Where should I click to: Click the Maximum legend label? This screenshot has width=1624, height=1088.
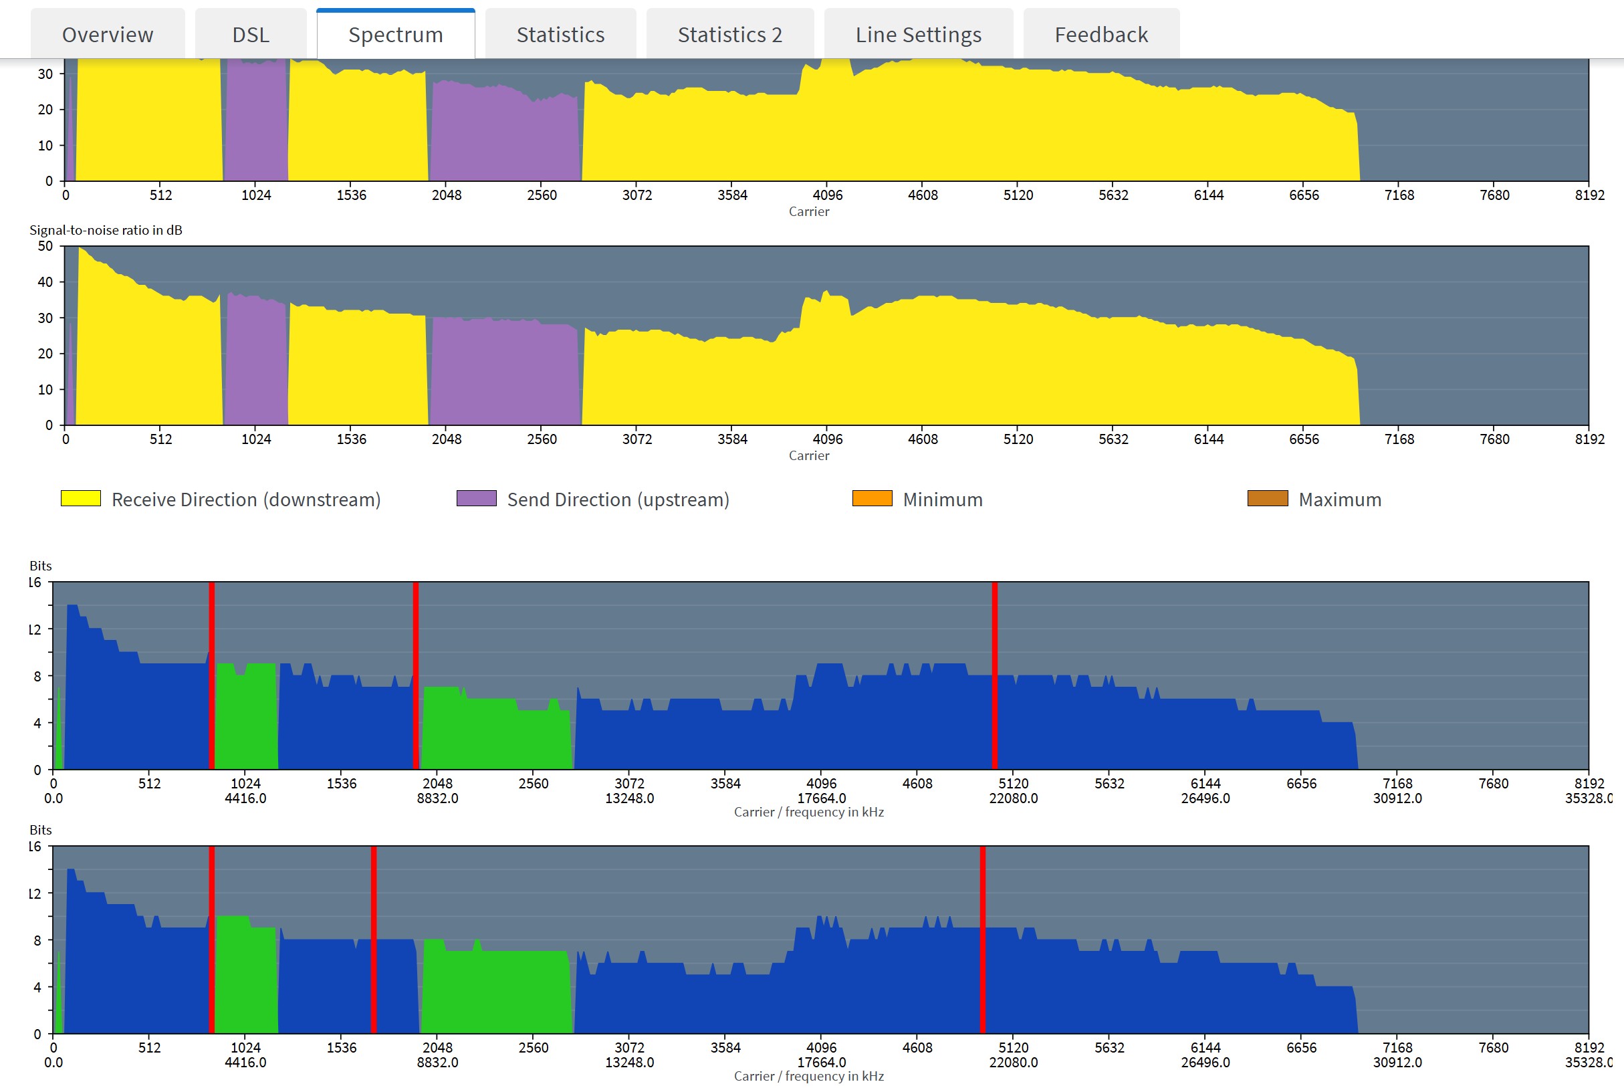point(1339,500)
